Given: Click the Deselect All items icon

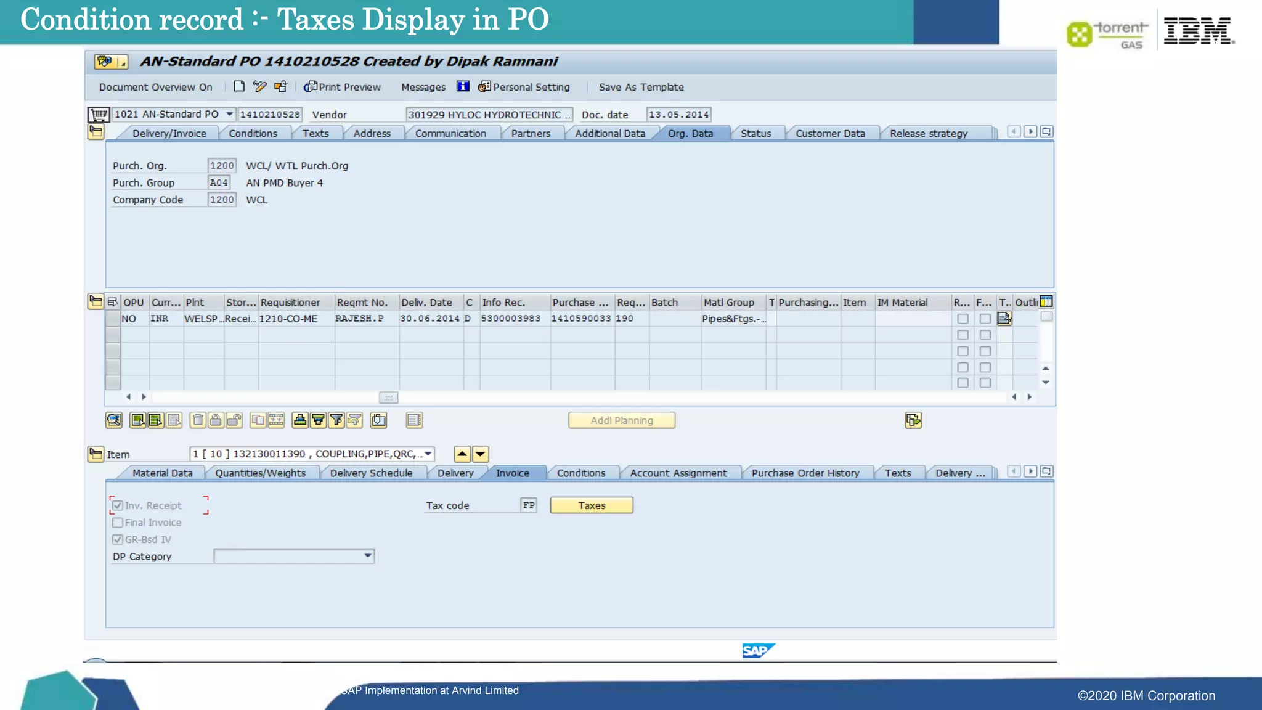Looking at the screenshot, I should (x=174, y=420).
